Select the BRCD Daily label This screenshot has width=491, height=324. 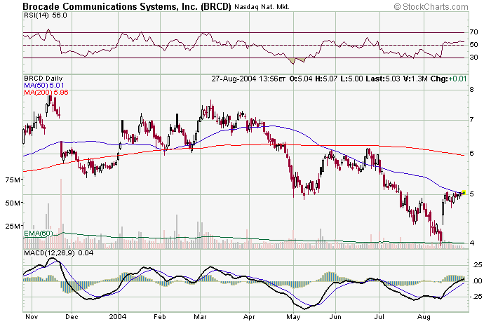point(43,79)
